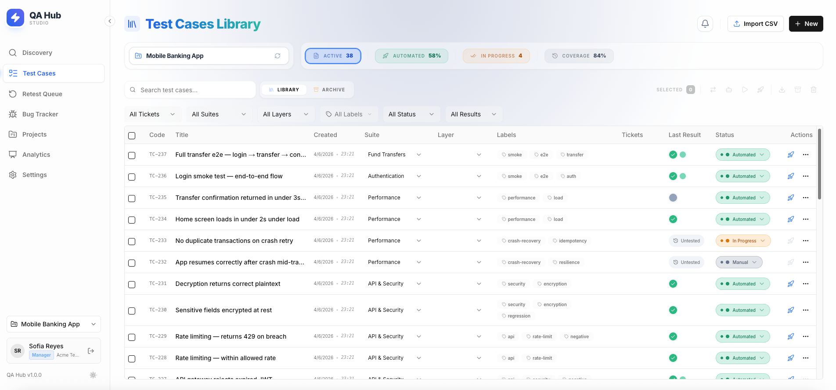The image size is (836, 390).
Task: Click the rocket icon for TC-236
Action: [791, 176]
